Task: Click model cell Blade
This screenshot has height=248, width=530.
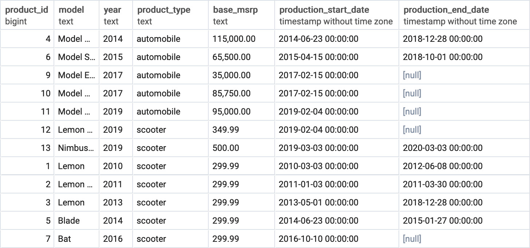Action: (76, 220)
